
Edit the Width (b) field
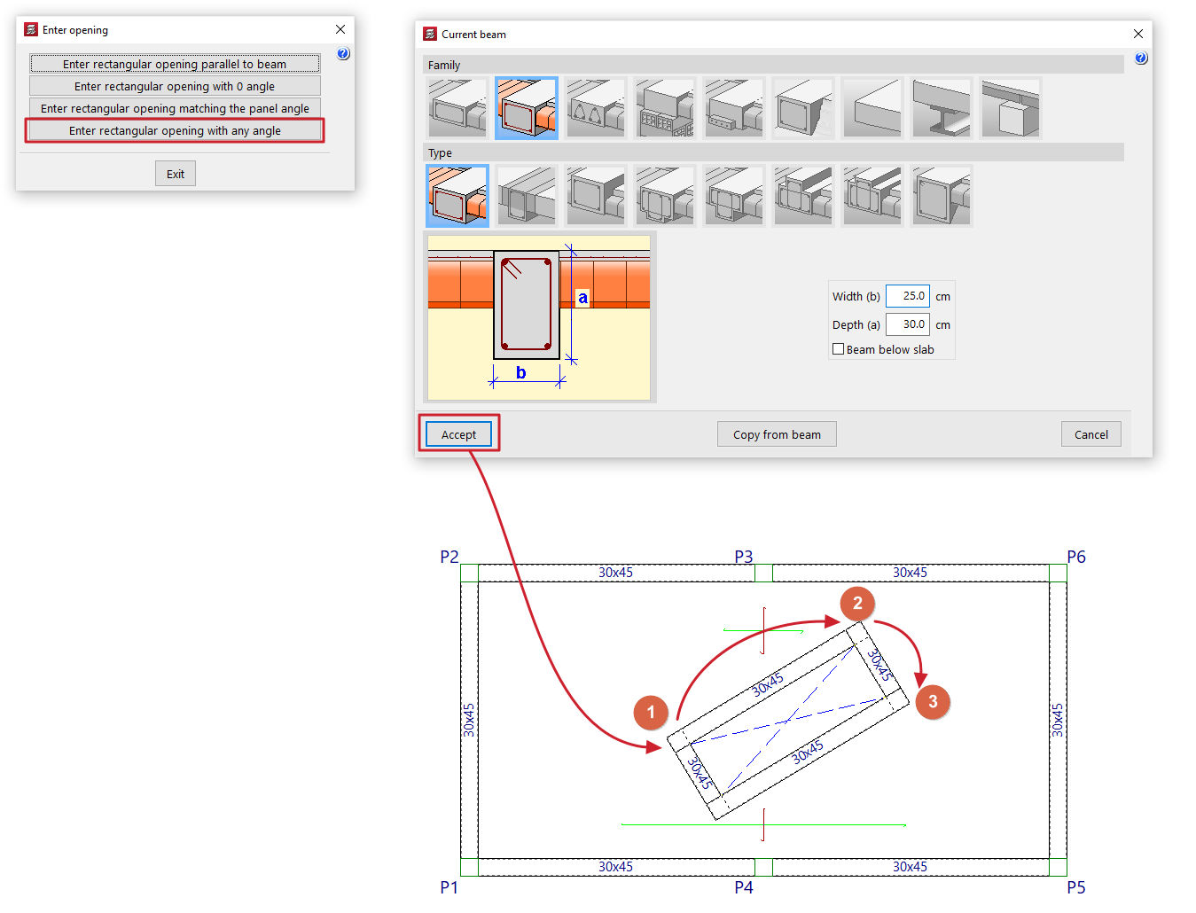pos(908,296)
